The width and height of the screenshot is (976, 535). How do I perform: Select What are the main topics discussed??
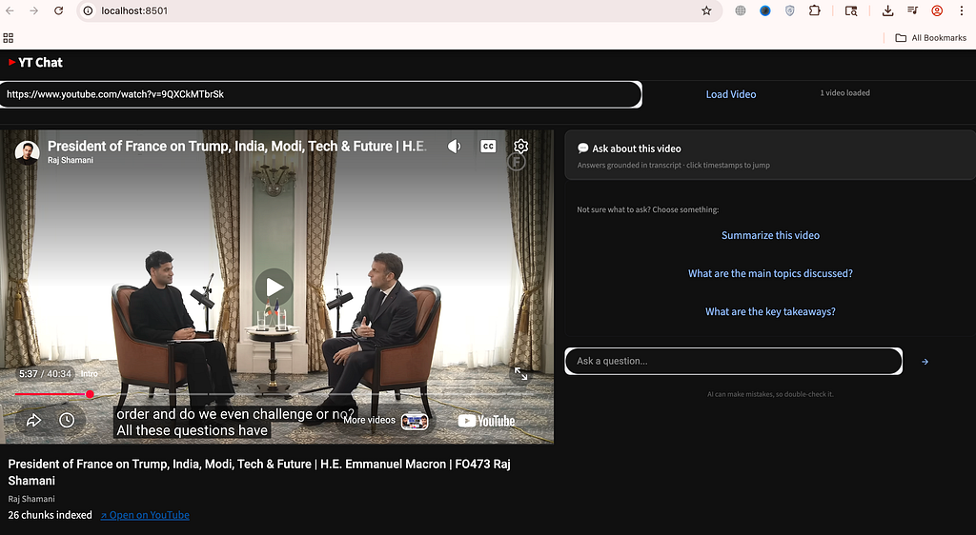(770, 273)
